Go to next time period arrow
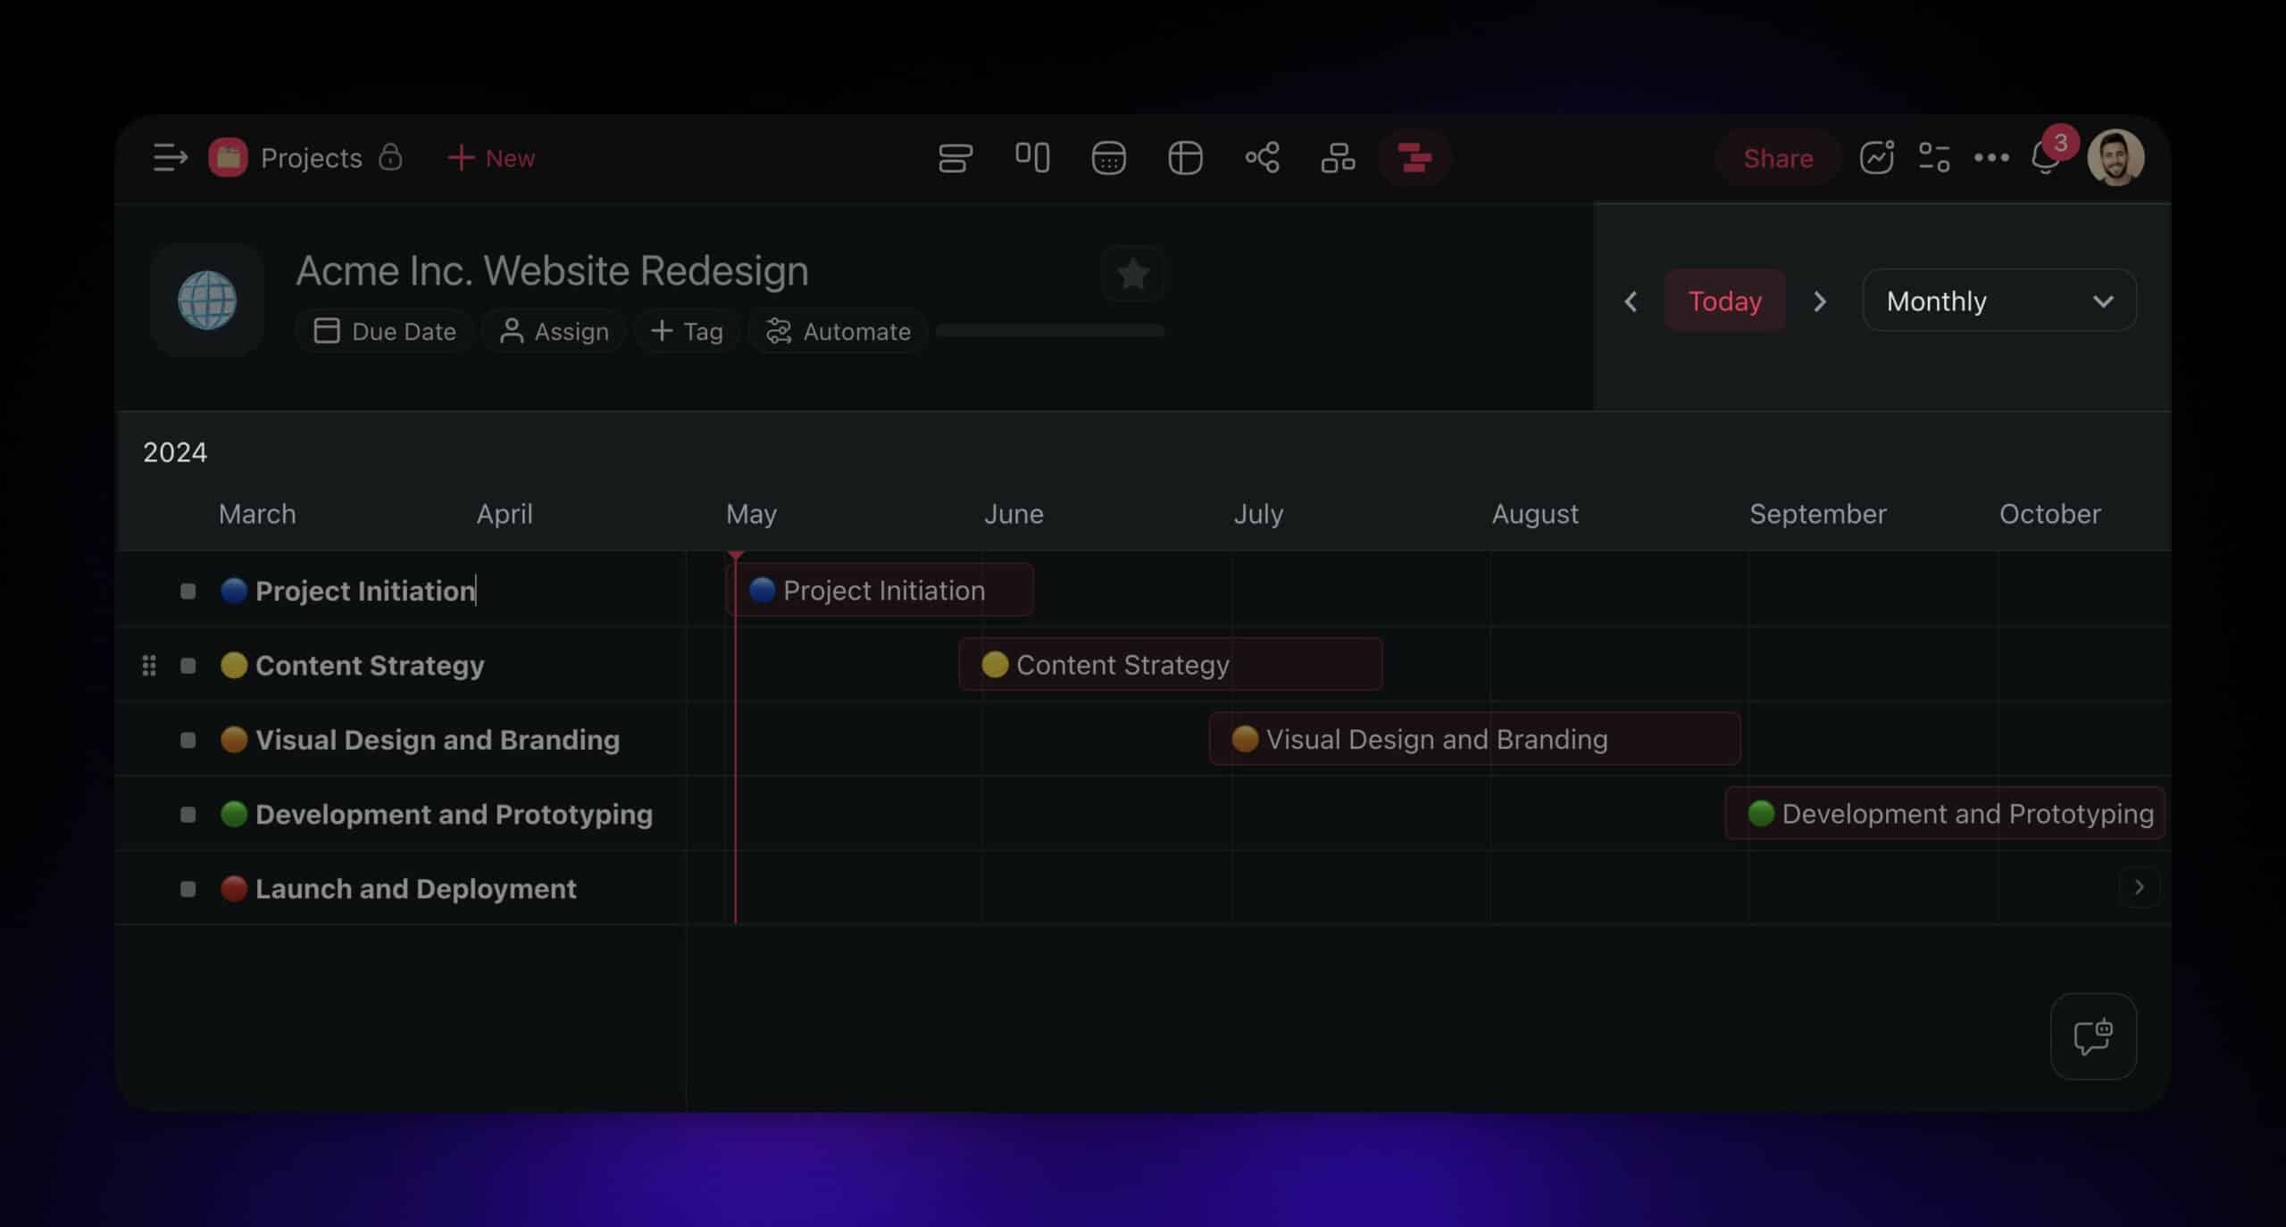Image resolution: width=2286 pixels, height=1227 pixels. (x=1819, y=302)
